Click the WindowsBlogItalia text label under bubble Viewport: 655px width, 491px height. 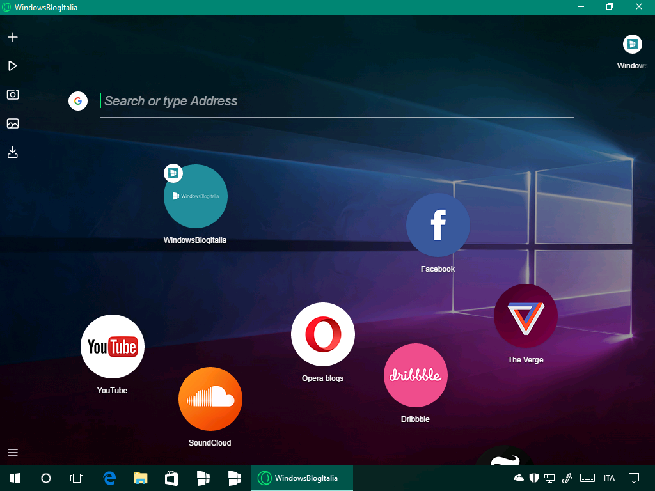coord(195,240)
